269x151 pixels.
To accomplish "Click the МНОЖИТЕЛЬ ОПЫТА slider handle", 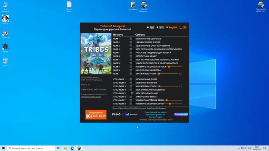I will click(160, 86).
